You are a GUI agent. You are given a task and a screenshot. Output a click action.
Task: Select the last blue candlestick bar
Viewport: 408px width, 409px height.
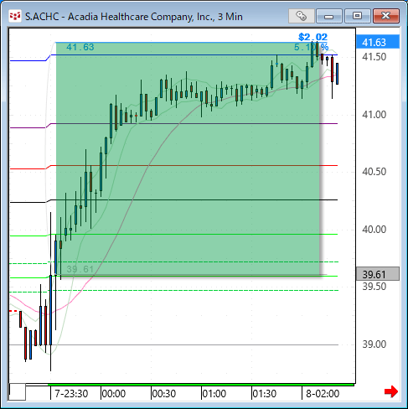[x=338, y=74]
